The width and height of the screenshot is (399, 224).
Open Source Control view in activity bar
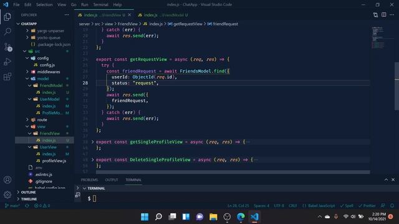click(7, 47)
